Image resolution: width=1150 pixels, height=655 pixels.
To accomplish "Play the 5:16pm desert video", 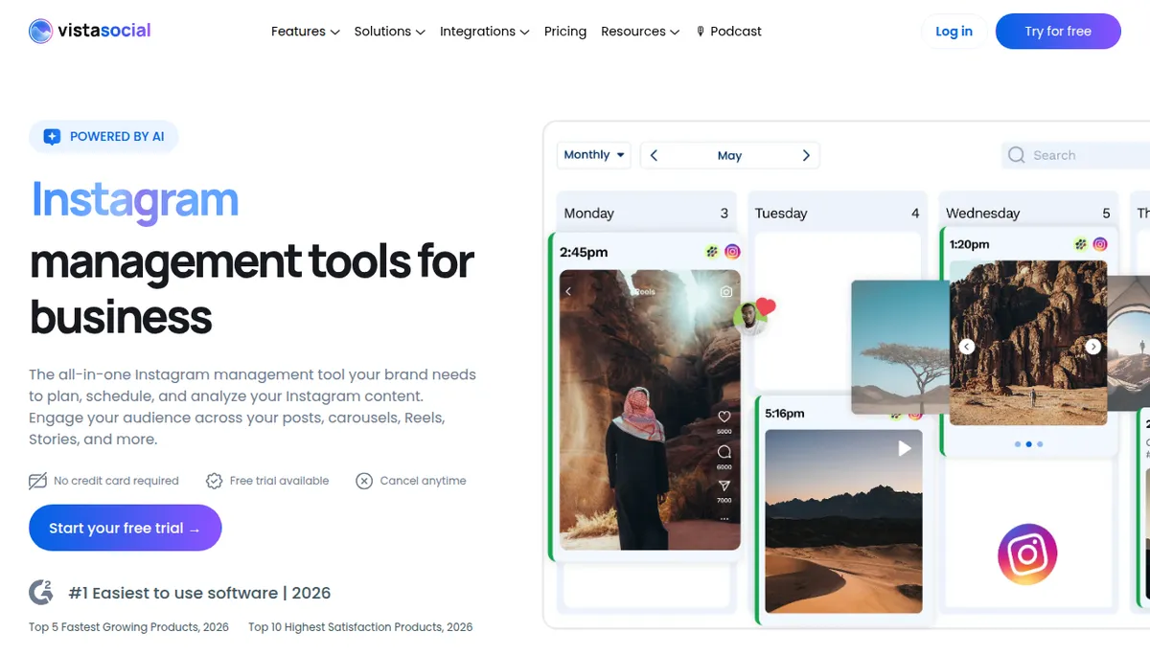I will (x=904, y=448).
